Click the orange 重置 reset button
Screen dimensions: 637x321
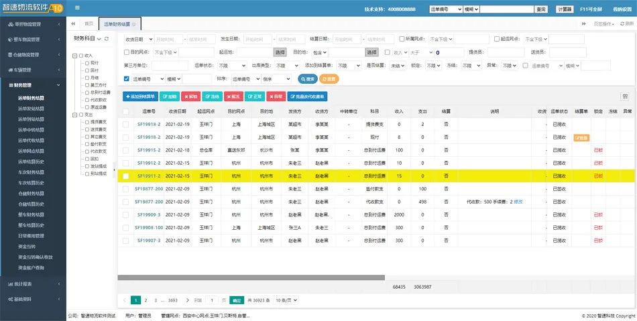tap(329, 78)
